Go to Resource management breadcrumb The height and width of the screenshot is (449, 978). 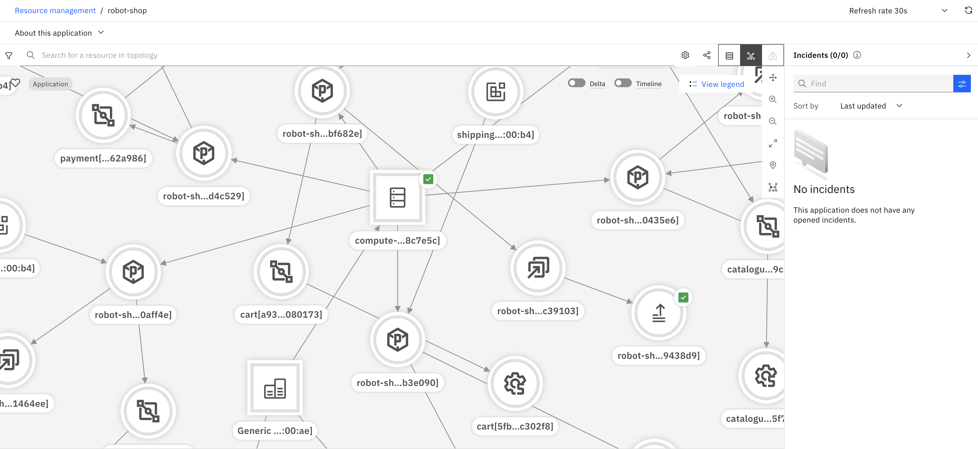click(55, 11)
